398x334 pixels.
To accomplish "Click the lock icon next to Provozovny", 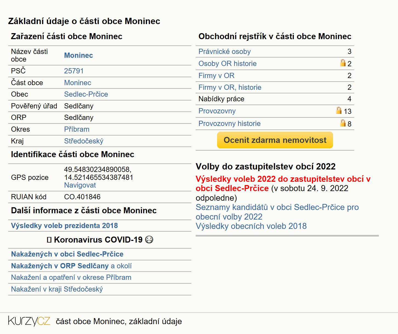I will (x=339, y=110).
